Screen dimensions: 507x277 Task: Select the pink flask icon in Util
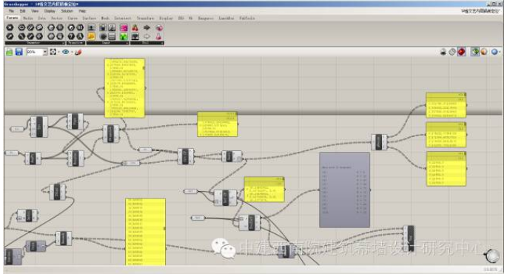click(x=158, y=36)
